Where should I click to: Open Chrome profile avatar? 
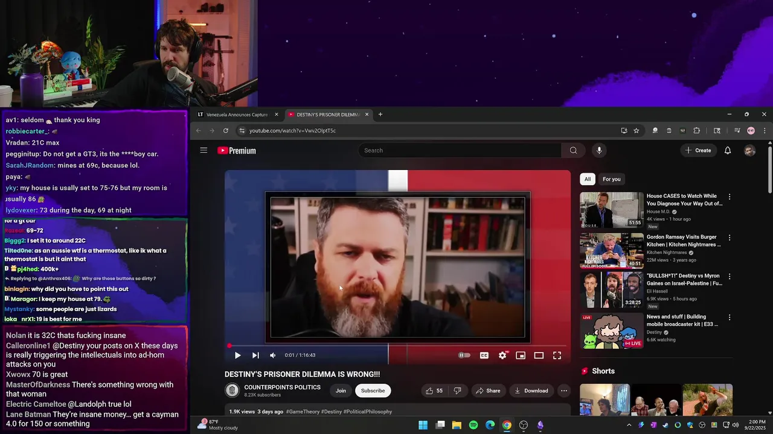click(751, 131)
